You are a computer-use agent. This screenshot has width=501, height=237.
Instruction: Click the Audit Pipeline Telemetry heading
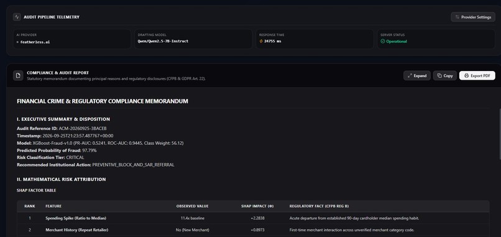(52, 17)
